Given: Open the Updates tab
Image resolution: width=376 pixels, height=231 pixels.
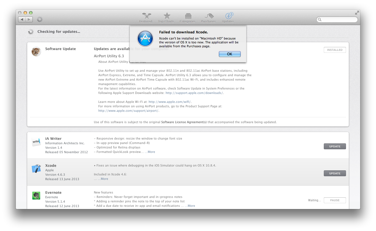Looking at the screenshot, I should (228, 18).
